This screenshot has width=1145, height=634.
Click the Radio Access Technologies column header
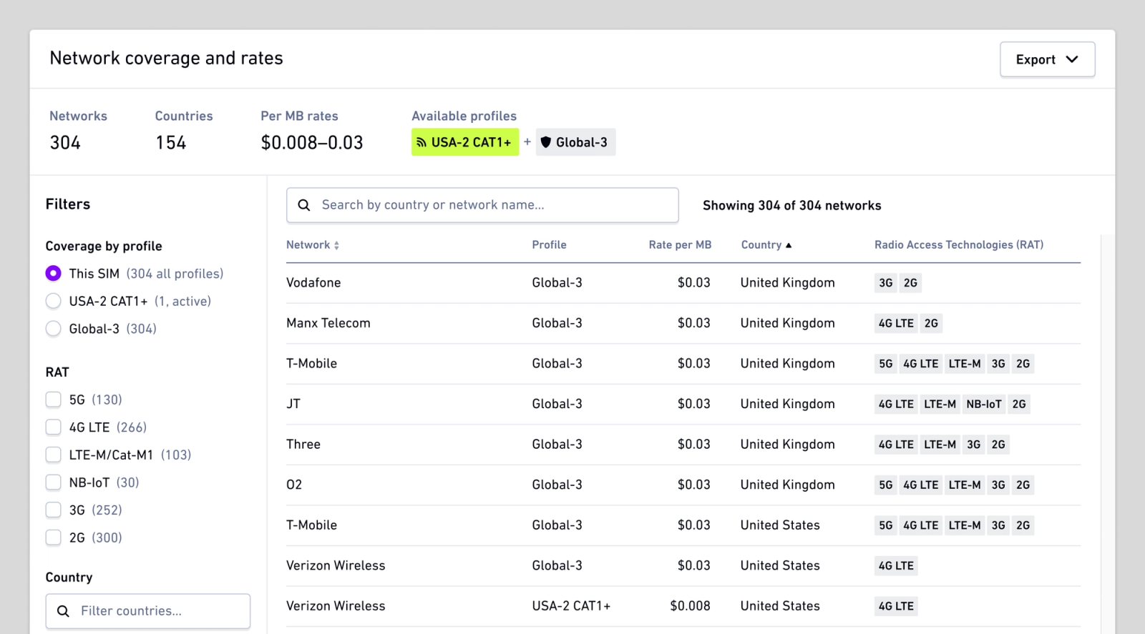point(959,244)
